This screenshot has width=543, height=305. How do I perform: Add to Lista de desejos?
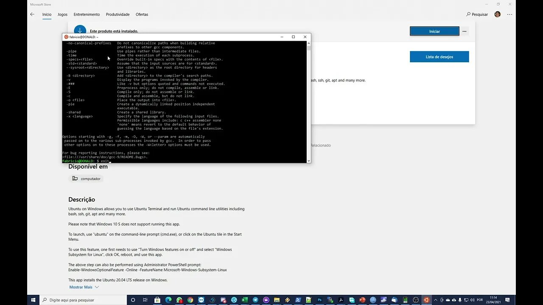439,57
